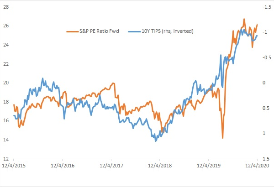The height and width of the screenshot is (187, 274).
Task: Click the 12/4/2020 date axis label
Action: (256, 165)
